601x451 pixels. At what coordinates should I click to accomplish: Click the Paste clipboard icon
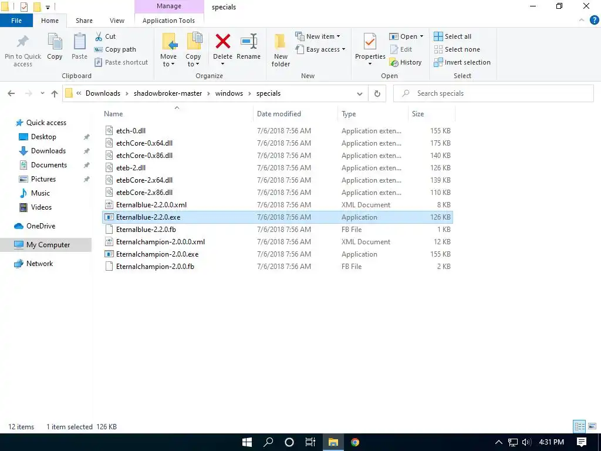pos(79,42)
